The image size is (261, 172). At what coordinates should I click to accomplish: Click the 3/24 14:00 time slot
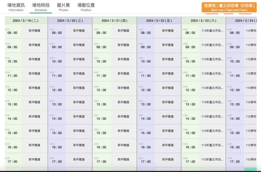pyautogui.click(x=235, y=117)
